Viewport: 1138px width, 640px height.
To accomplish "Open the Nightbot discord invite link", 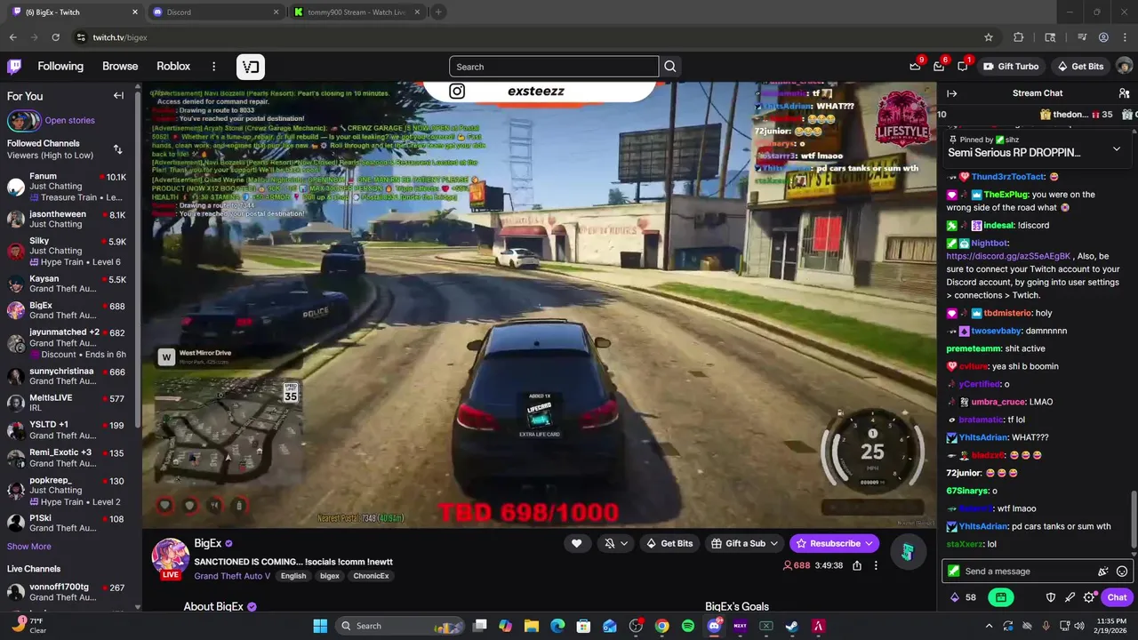I will 1008,256.
